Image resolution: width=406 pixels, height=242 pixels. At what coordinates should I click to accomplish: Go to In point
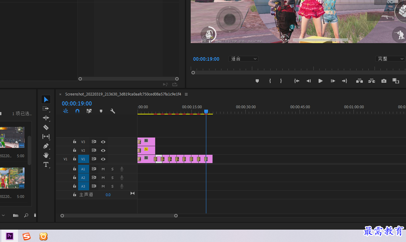point(297,81)
